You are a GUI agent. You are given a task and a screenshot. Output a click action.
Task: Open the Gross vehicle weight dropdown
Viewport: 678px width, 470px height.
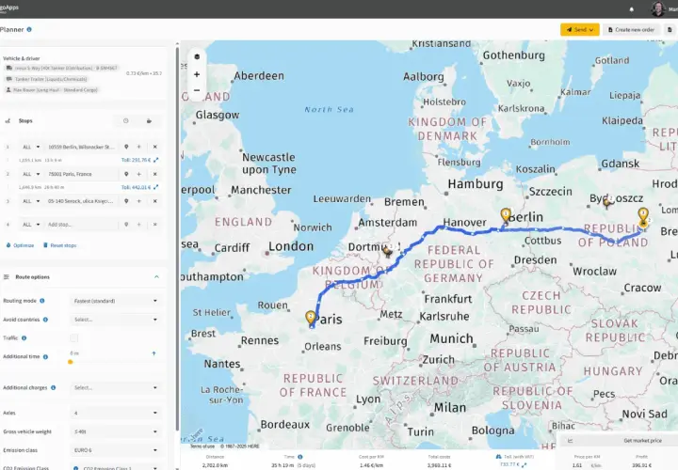[116, 431]
